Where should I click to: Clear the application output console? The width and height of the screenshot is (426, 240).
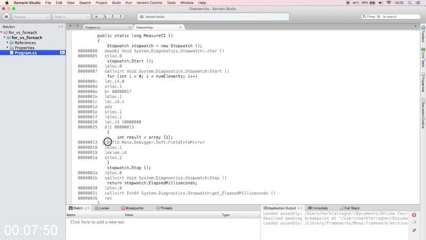pos(414,222)
